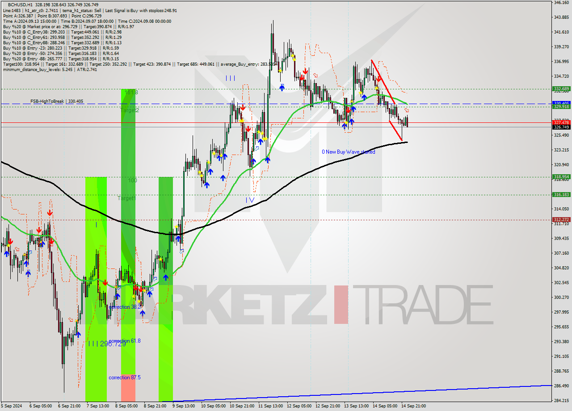572x411 pixels.
Task: Select the green 316.183 price tag
Action: (x=561, y=195)
